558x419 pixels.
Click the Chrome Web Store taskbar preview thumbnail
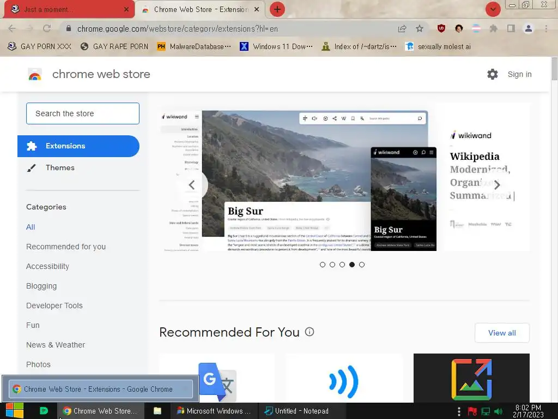coord(101,388)
